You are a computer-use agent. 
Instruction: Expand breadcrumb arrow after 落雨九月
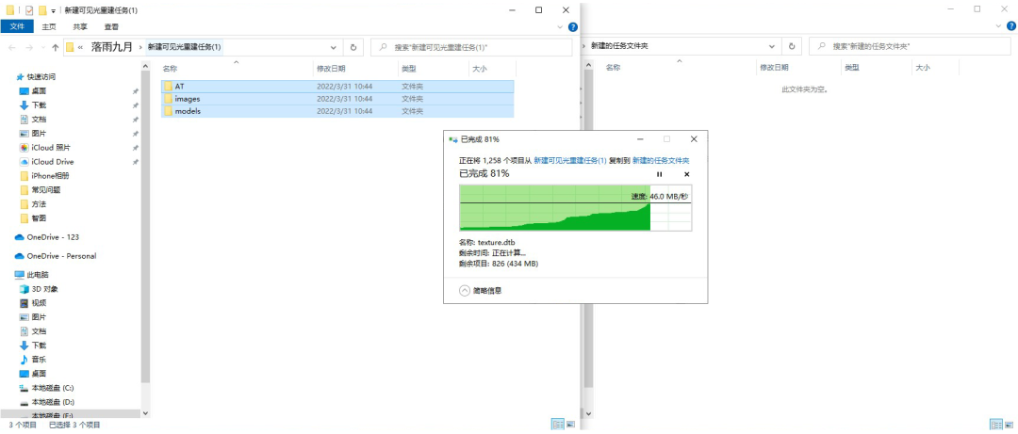point(140,47)
